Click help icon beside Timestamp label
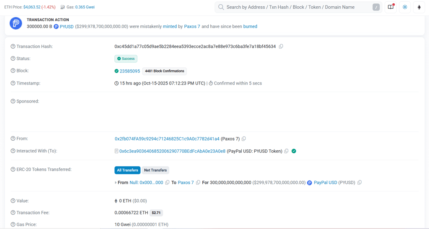 tap(13, 83)
